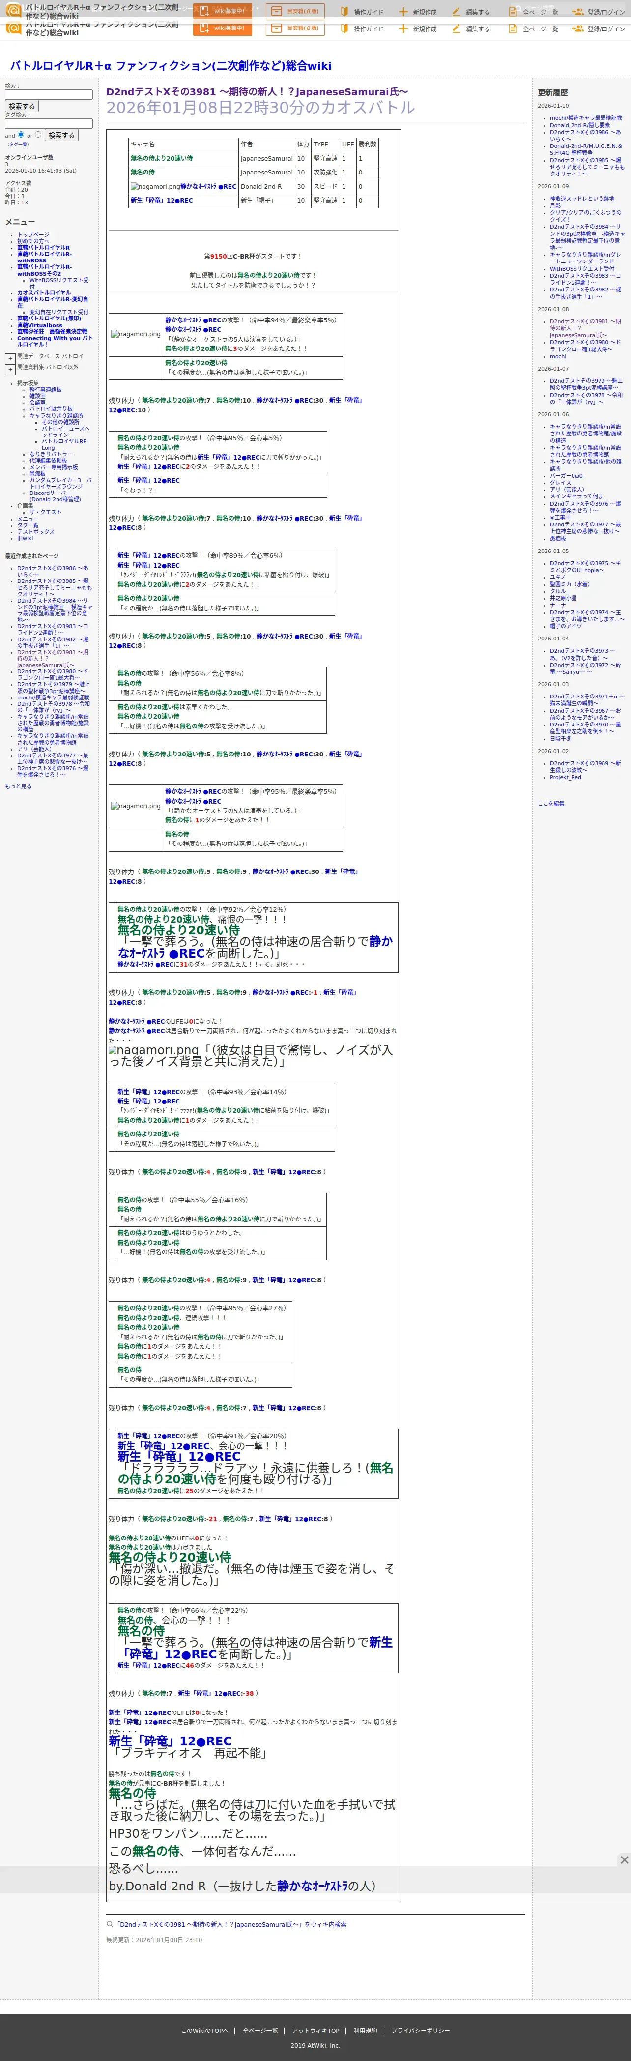Open the 軽行事連絡板 board link

(x=46, y=390)
